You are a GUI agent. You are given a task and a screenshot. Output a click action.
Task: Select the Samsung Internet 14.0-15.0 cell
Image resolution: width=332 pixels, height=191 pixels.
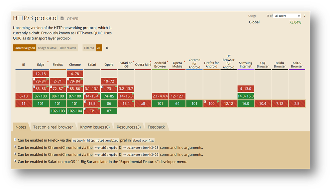coord(246,96)
